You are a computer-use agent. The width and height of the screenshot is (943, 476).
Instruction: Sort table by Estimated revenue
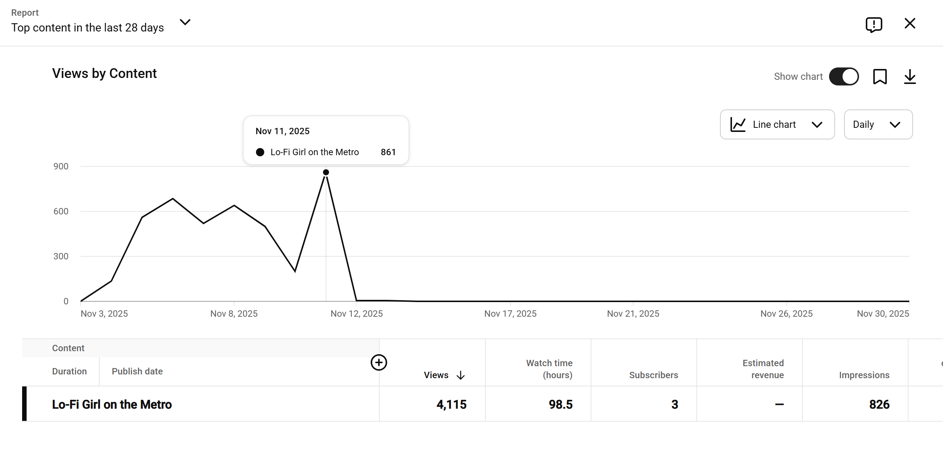tap(763, 369)
